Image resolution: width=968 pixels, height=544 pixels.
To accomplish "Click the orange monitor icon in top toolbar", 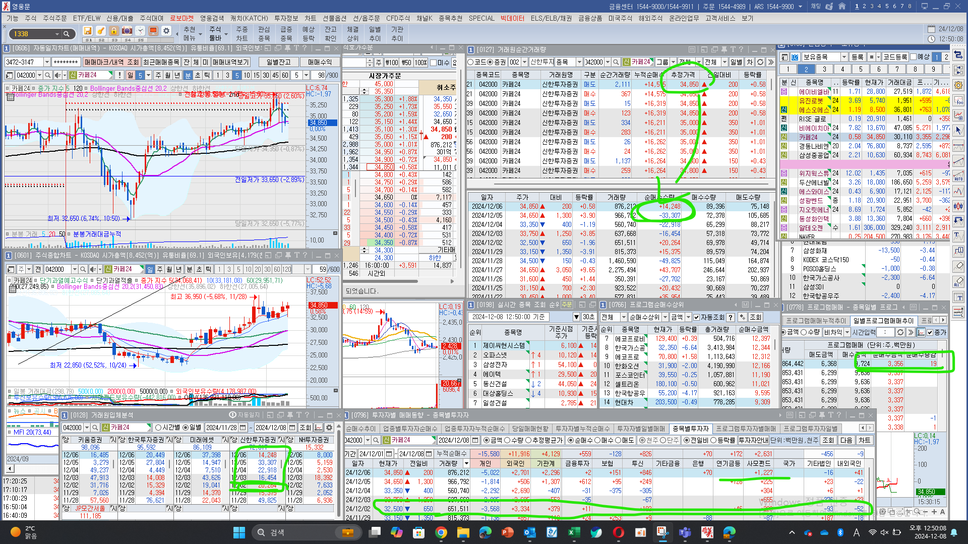I will pyautogui.click(x=153, y=31).
